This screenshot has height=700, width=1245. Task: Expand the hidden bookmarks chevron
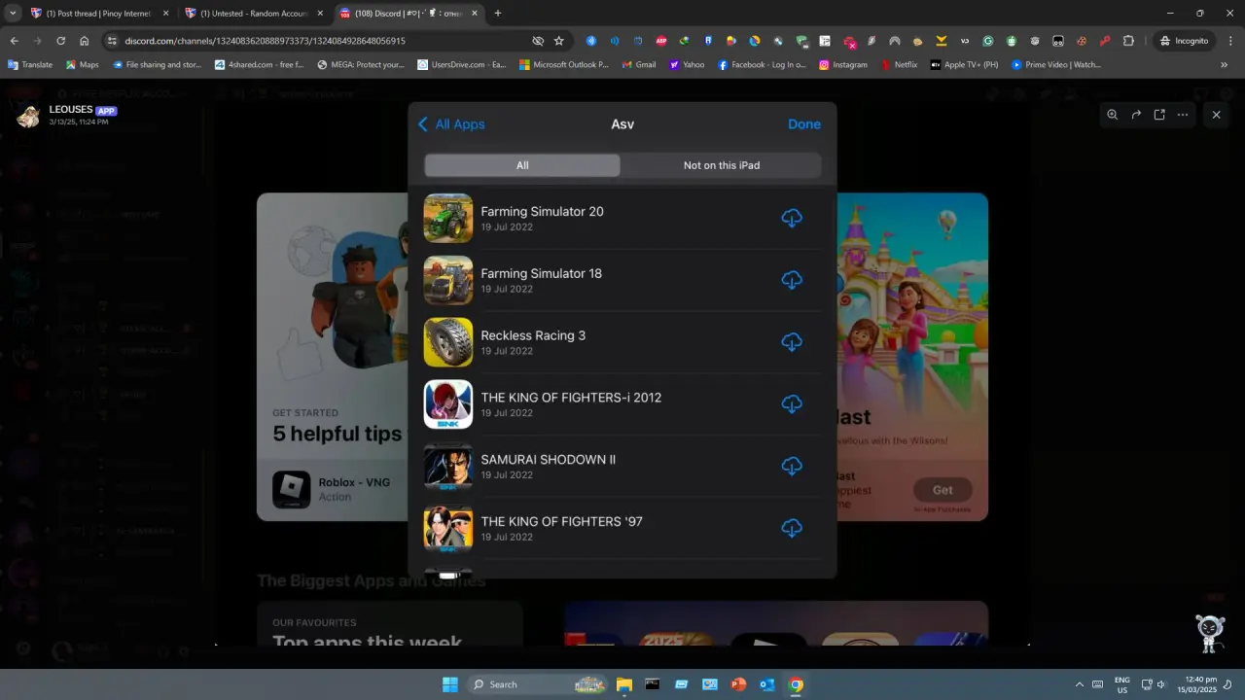(1224, 65)
